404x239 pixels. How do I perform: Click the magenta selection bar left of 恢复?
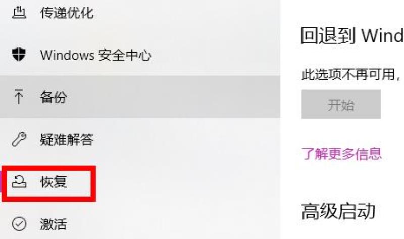[x=1, y=181]
